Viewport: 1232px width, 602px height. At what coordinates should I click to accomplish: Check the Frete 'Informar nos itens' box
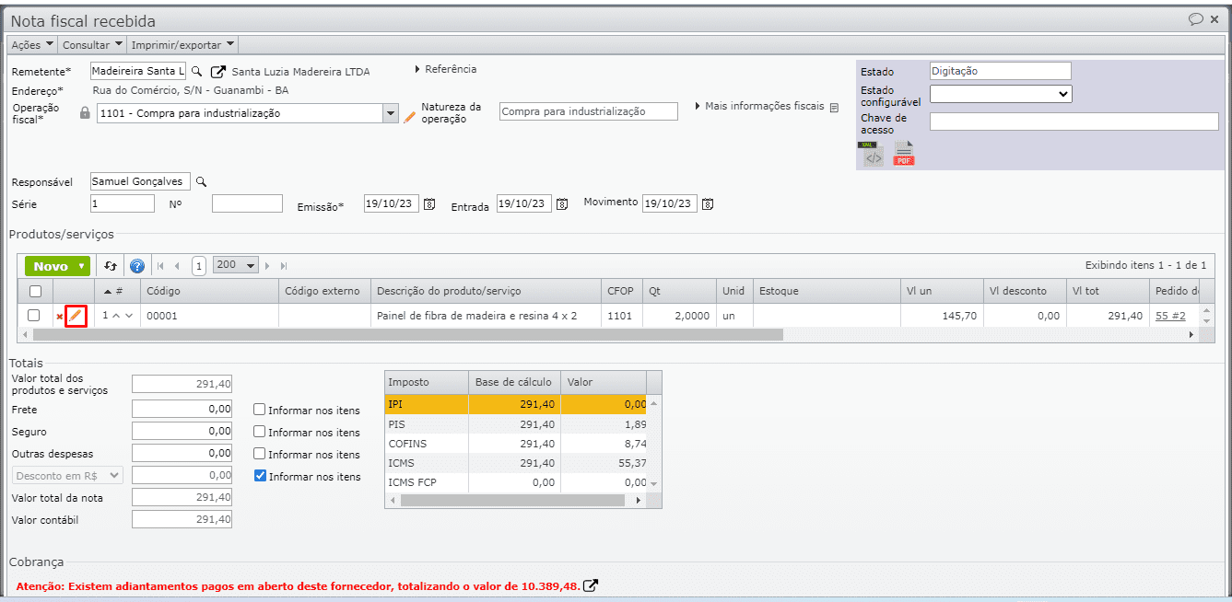[260, 410]
